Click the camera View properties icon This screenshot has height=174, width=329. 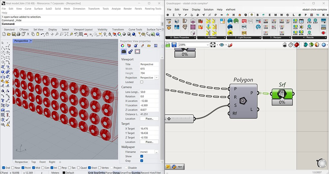coord(124,51)
